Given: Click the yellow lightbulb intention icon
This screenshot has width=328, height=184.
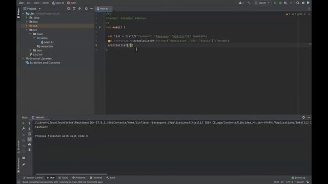Looking at the screenshot, I should coord(109,41).
